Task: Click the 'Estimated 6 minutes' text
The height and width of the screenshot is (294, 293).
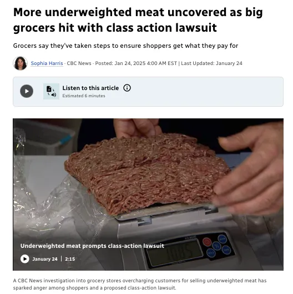Action: pyautogui.click(x=84, y=96)
